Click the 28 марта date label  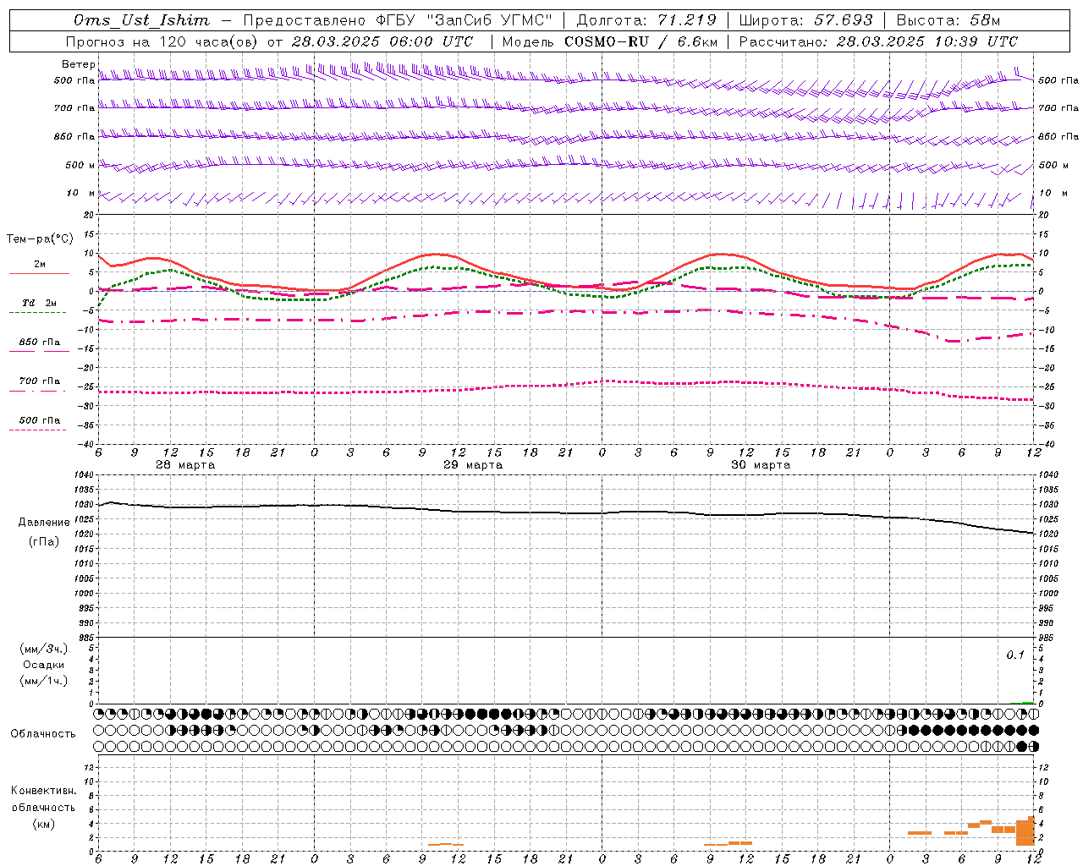point(185,465)
